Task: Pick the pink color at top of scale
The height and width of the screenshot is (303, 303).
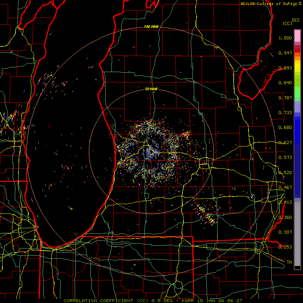Action: coord(297,36)
